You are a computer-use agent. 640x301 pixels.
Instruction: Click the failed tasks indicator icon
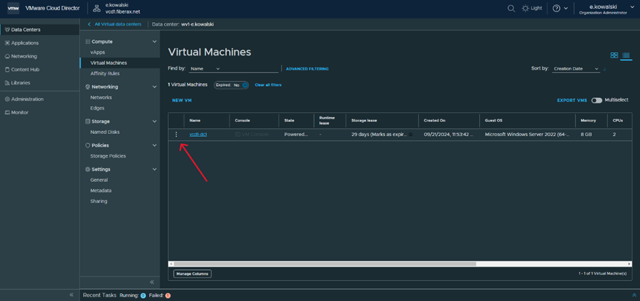tap(168, 296)
